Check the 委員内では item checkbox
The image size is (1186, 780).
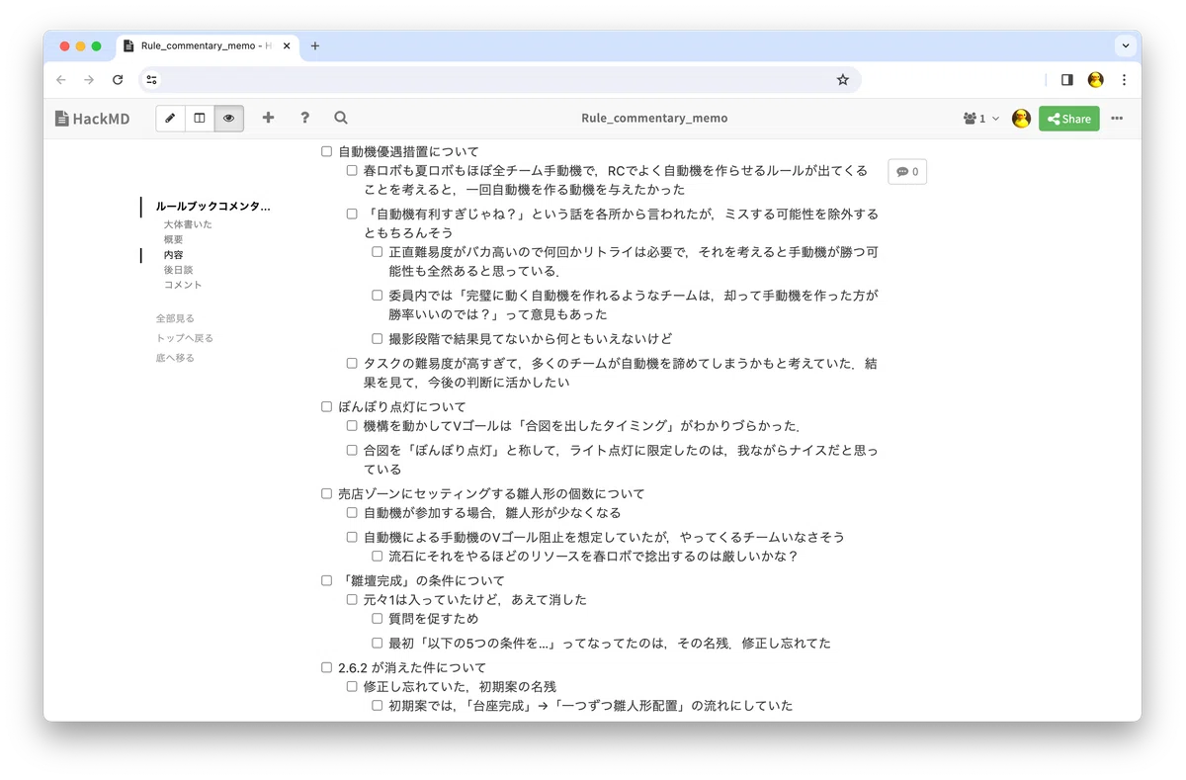click(378, 295)
